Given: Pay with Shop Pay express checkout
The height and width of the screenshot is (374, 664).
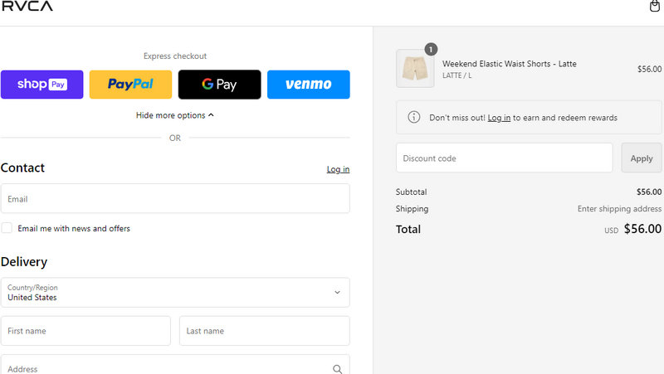Looking at the screenshot, I should click(42, 85).
